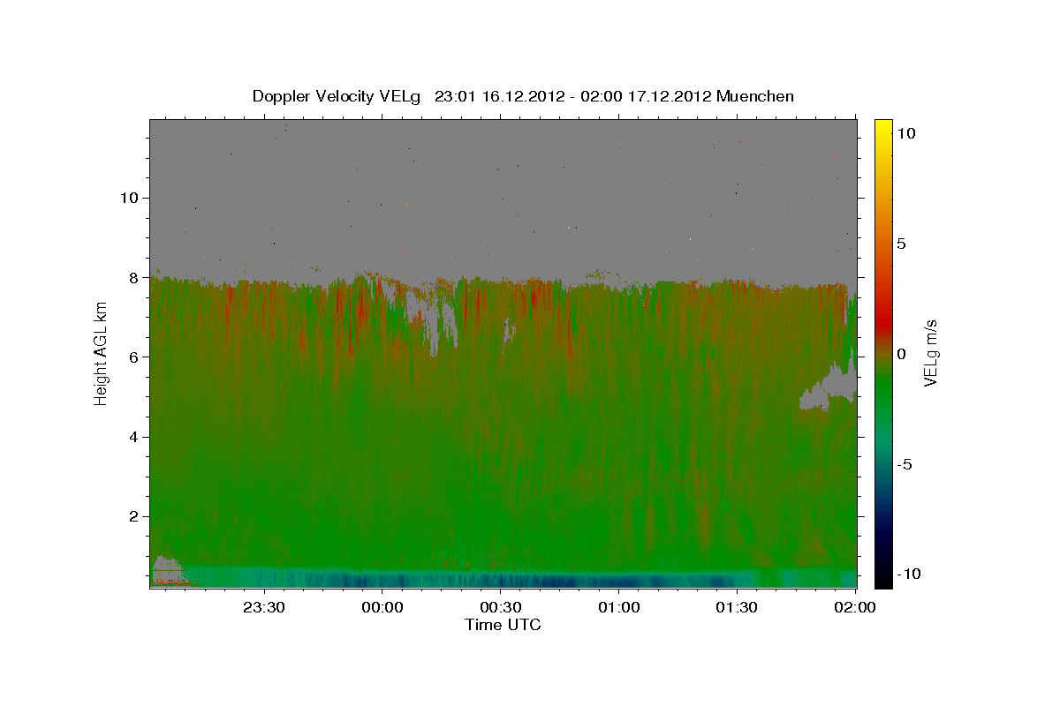Click the 01:30 time tick label
Image resolution: width=1060 pixels, height=706 pixels.
pyautogui.click(x=737, y=607)
